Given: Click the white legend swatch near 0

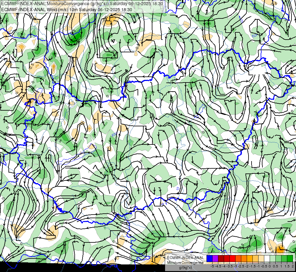Looking at the screenshot, I should tap(267, 258).
